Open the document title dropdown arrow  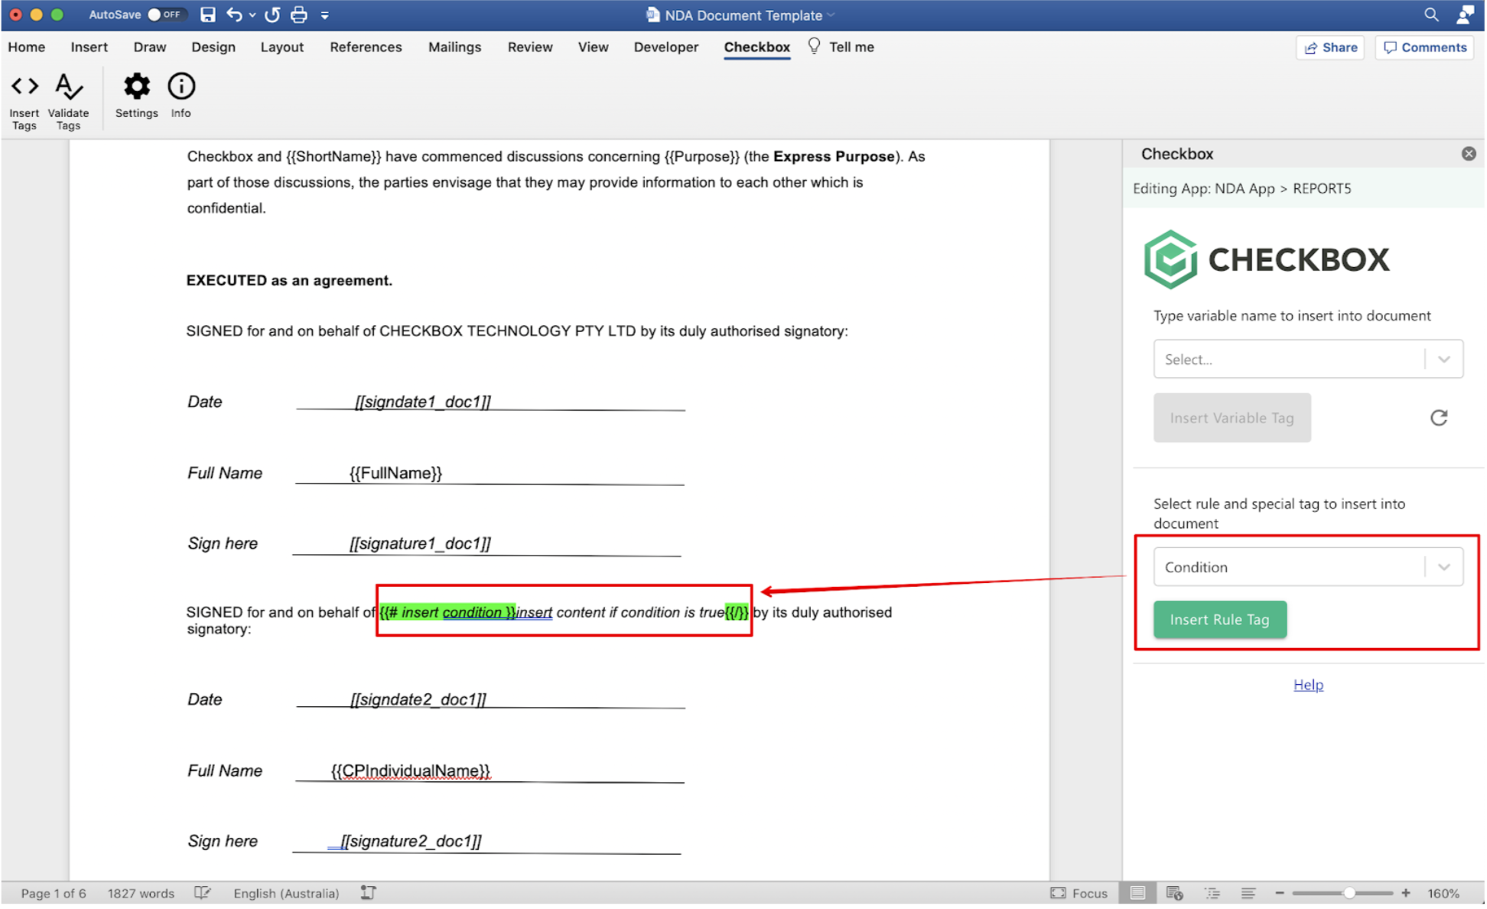[831, 15]
